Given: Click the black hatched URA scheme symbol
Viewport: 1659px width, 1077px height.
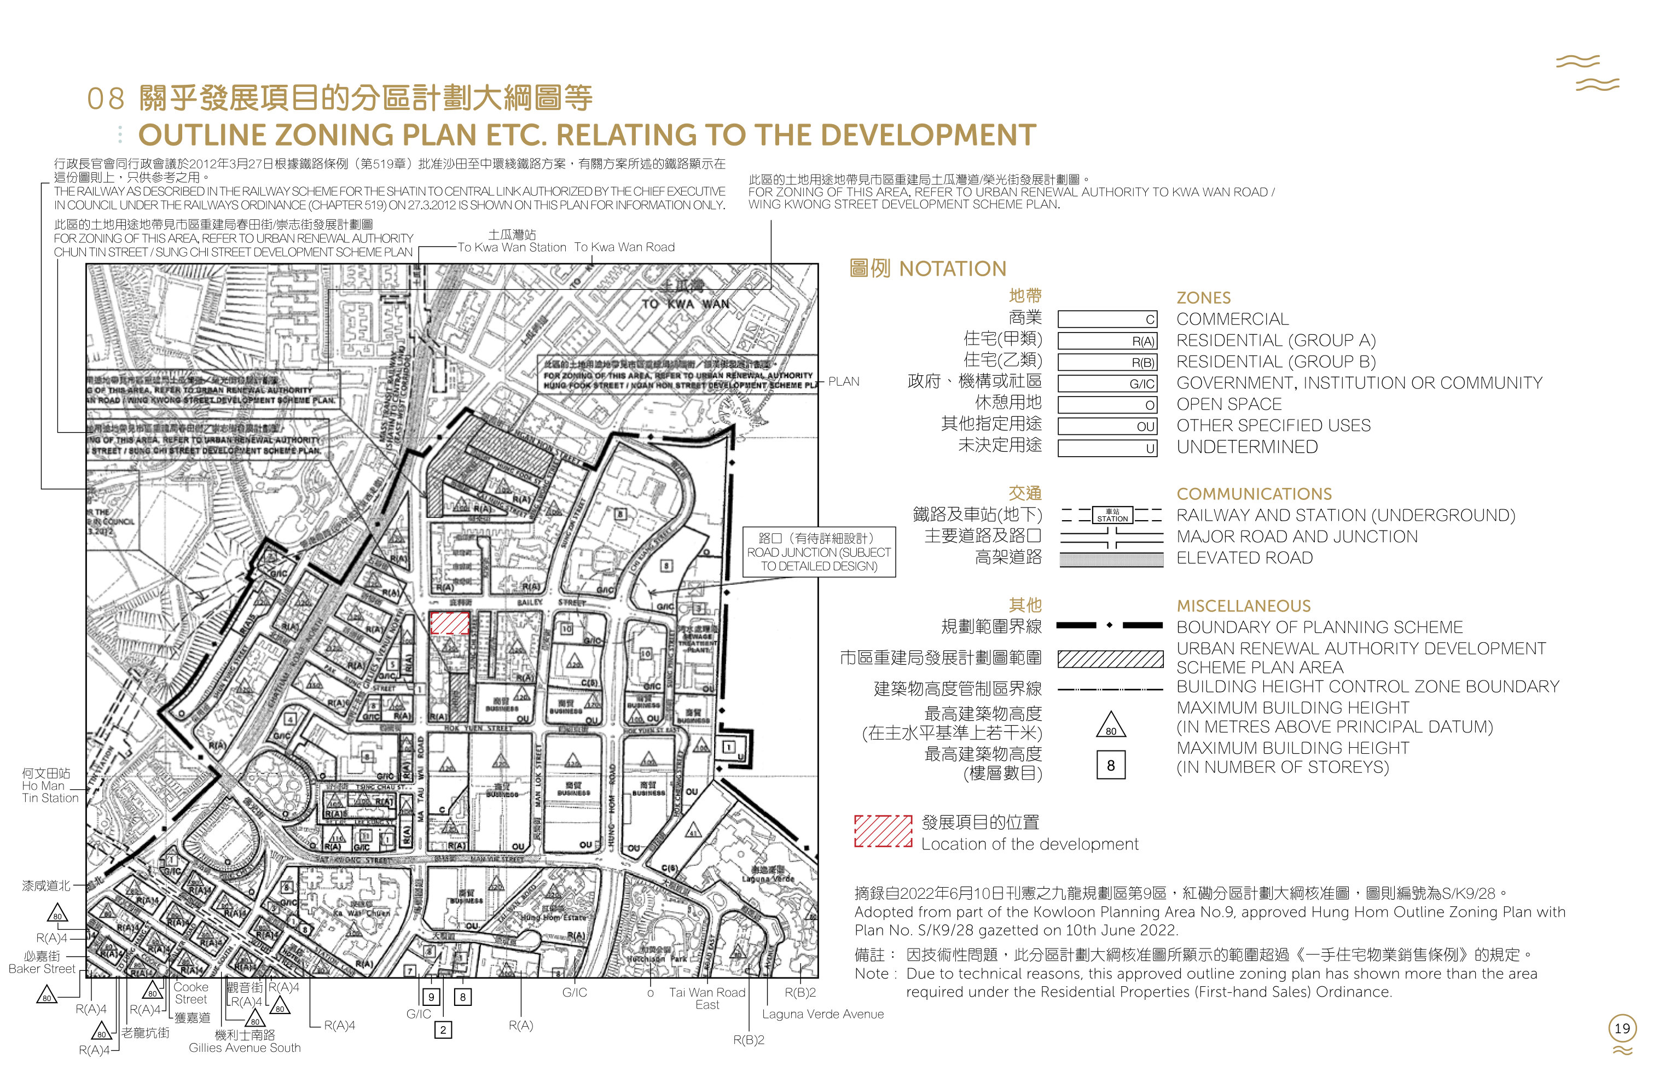Looking at the screenshot, I should (1110, 659).
